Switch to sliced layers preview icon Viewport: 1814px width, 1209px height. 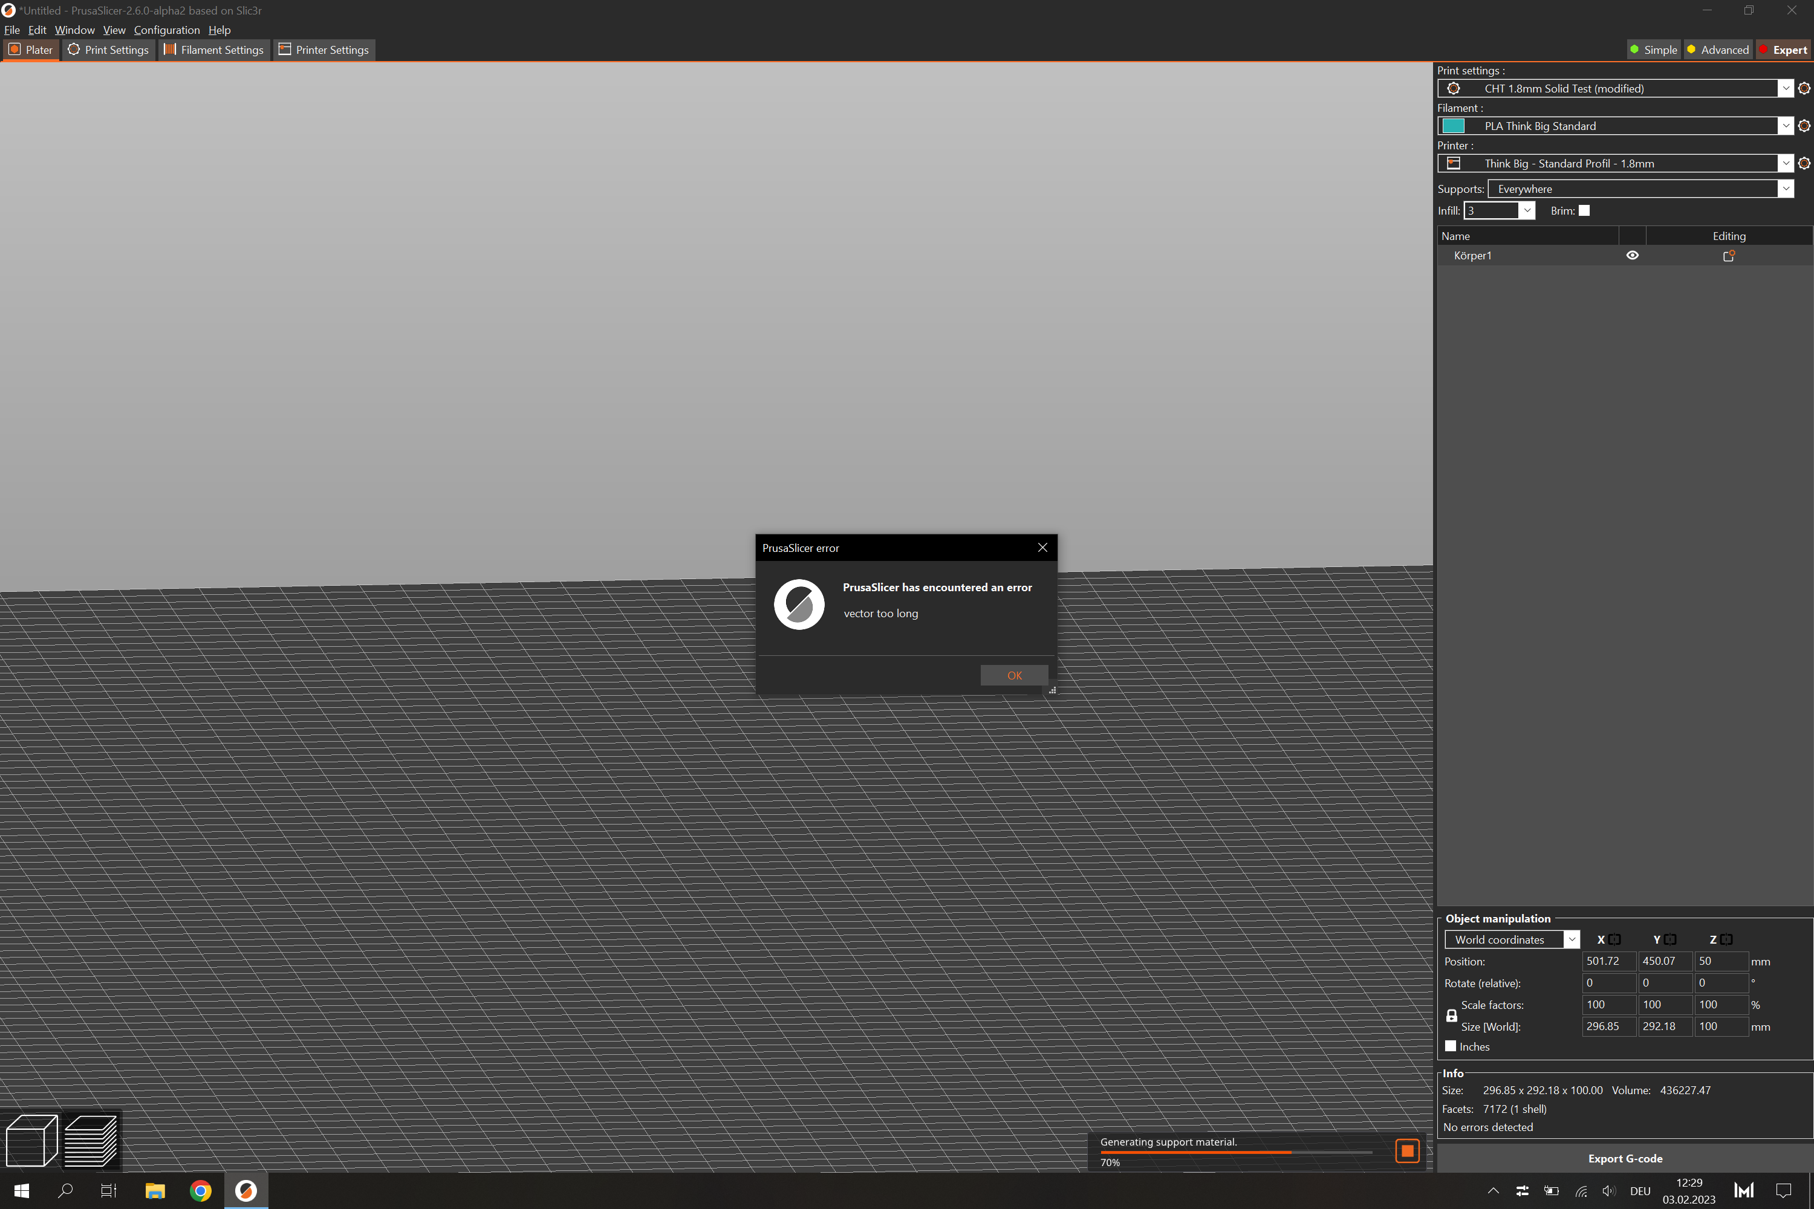[x=91, y=1139]
